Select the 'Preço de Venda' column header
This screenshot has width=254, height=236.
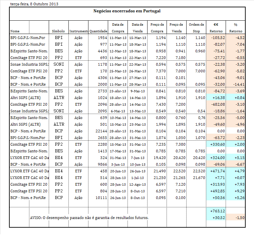(177, 28)
